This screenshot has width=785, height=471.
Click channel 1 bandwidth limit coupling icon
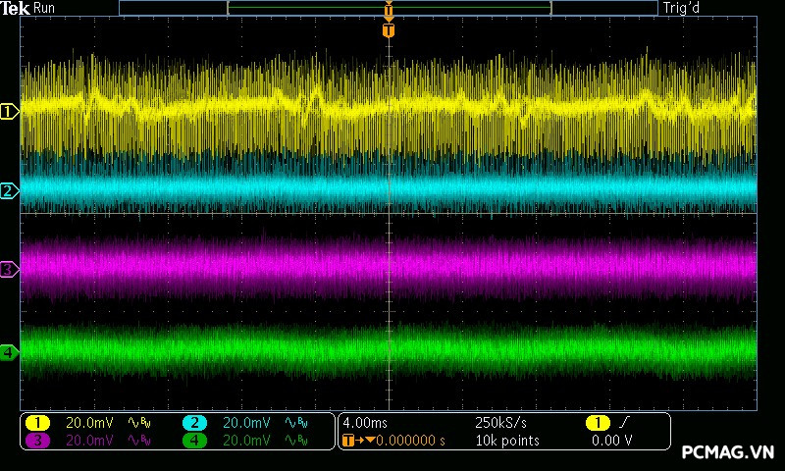pos(137,423)
